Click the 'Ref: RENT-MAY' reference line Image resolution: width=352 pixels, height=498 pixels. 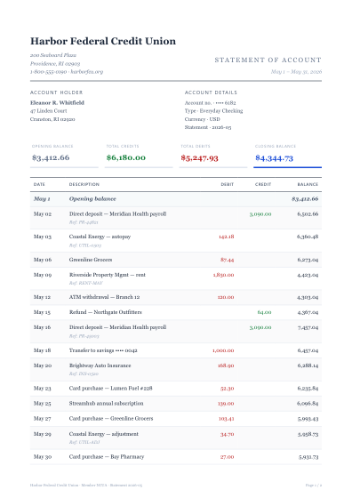tap(85, 283)
